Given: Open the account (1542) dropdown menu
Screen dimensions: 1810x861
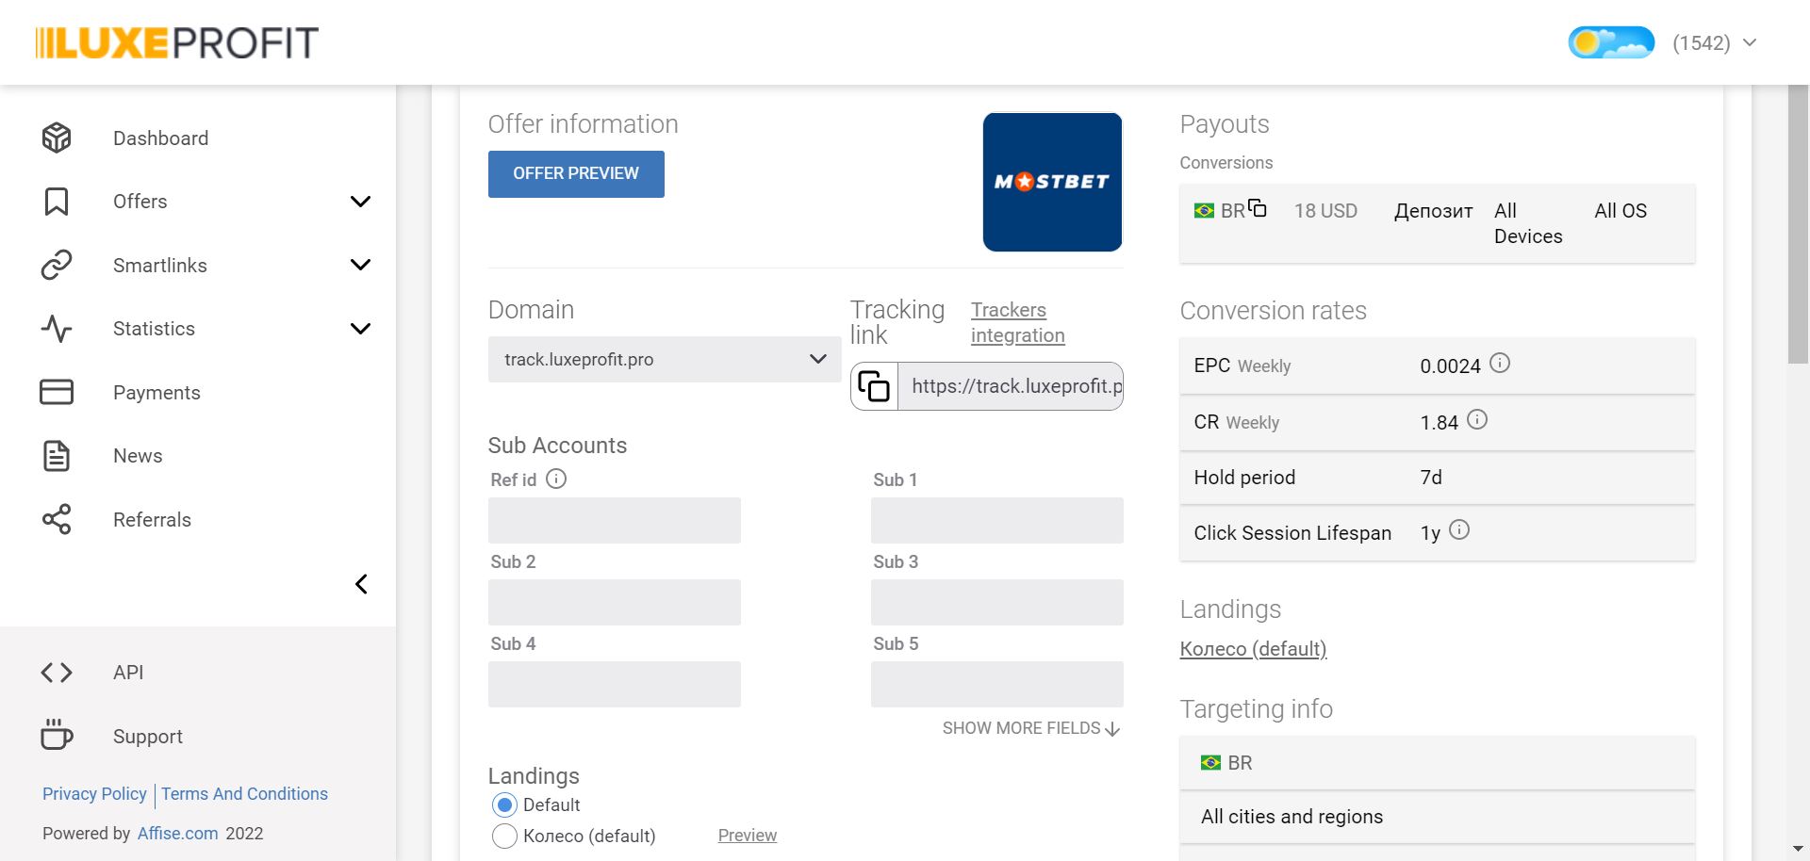Looking at the screenshot, I should 1715,43.
